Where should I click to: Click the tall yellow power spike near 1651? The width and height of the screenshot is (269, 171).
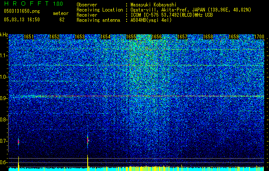18,163
